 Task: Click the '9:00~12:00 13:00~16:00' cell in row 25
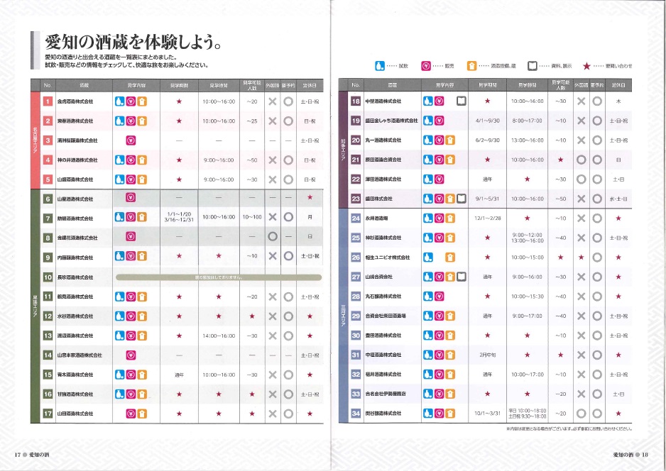[x=527, y=238]
